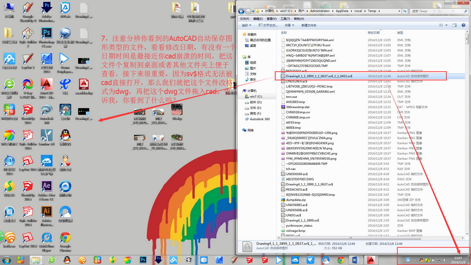
Task: Select the V-Ray desktop shortcut
Action: pos(28,89)
